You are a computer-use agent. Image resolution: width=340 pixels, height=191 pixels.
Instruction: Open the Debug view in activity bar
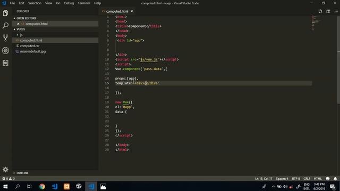pos(5,50)
